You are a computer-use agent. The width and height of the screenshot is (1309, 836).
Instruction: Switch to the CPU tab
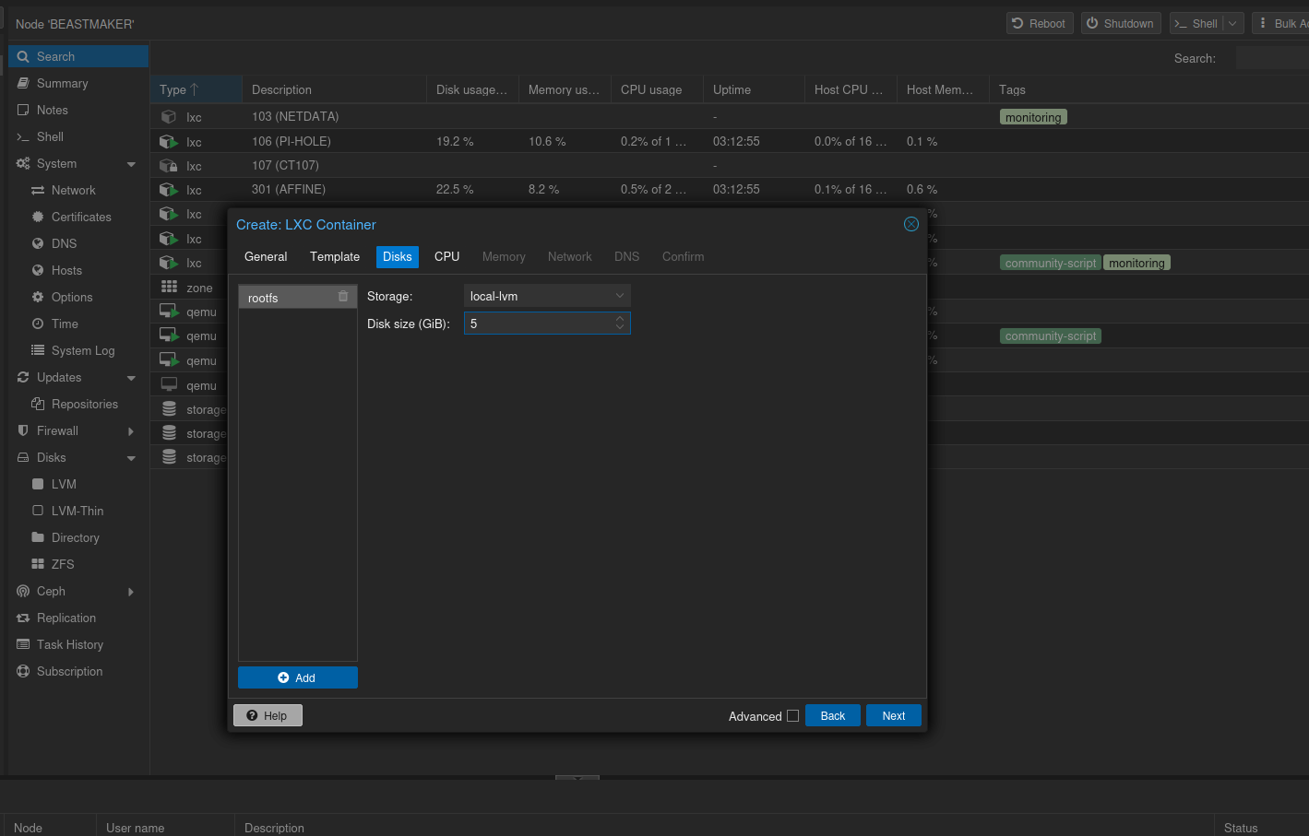point(447,256)
